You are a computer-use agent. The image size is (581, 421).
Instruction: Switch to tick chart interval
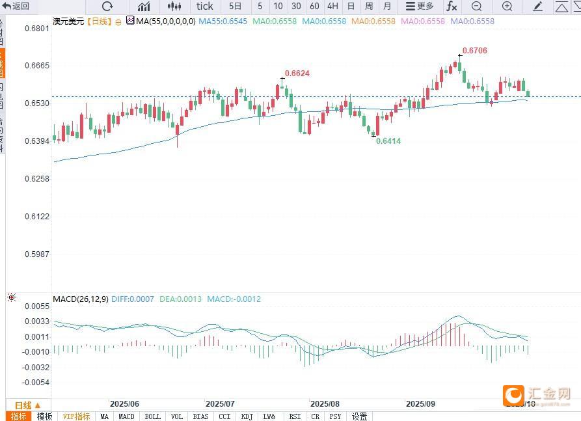coord(204,7)
